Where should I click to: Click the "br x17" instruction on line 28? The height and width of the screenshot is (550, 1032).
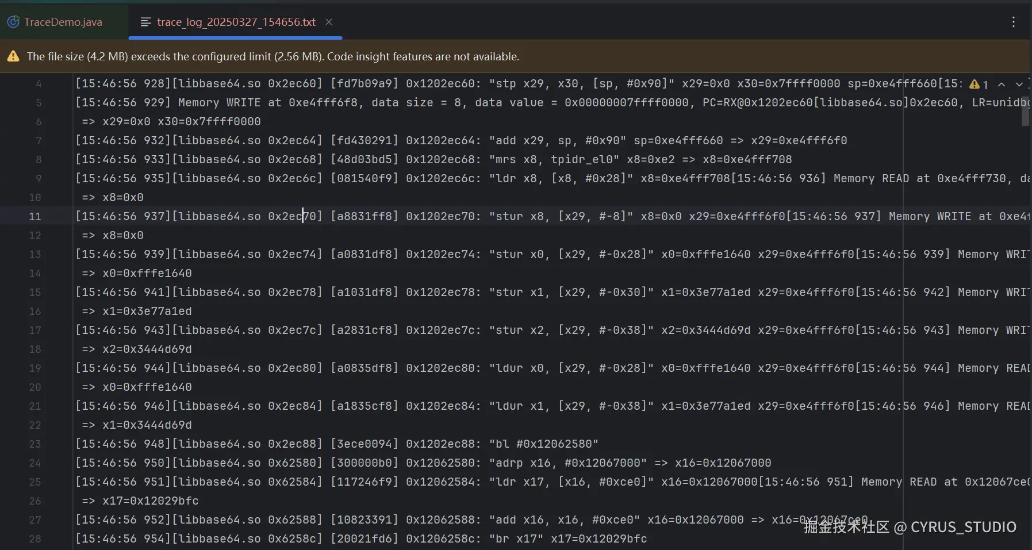(x=516, y=539)
